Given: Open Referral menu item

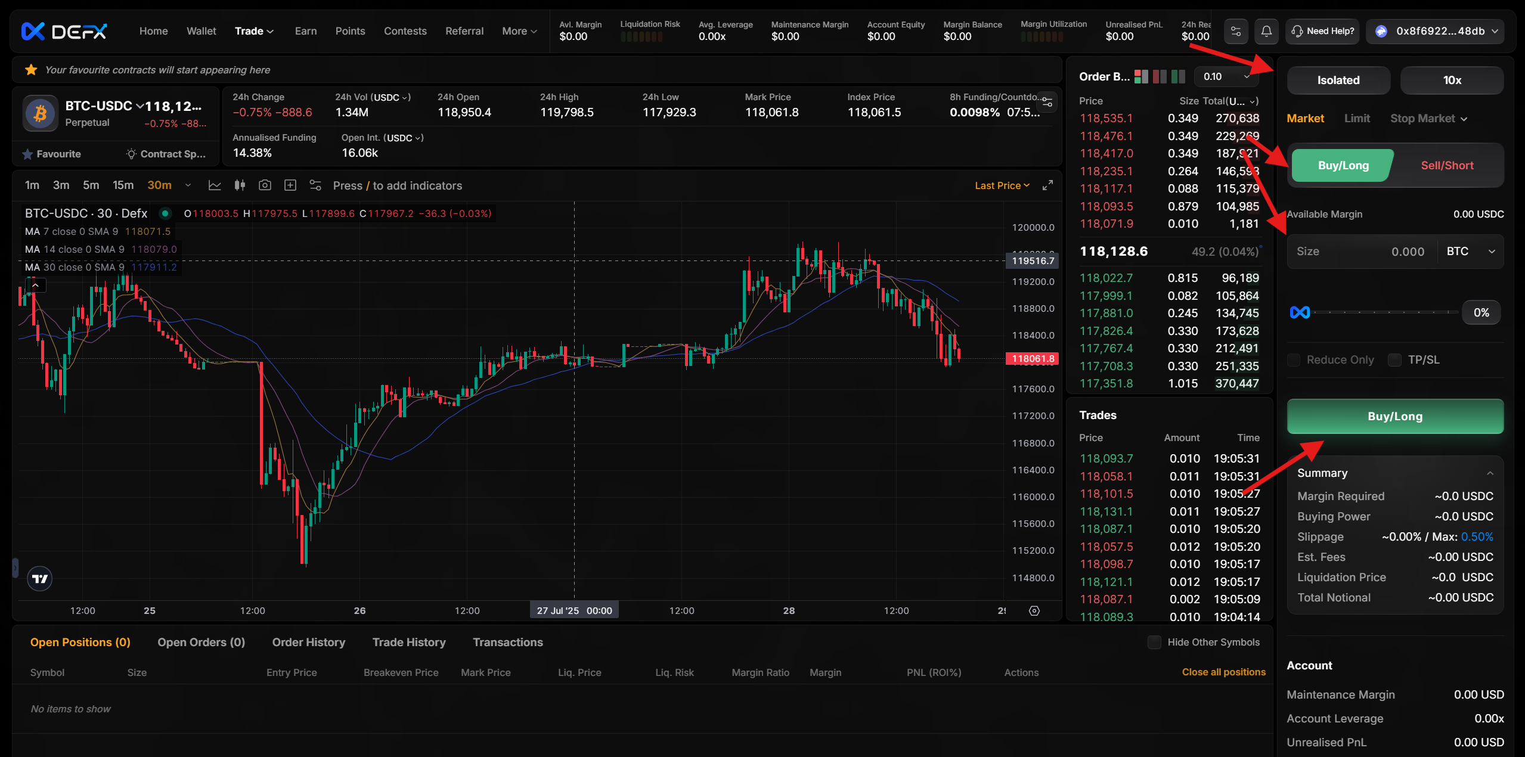Looking at the screenshot, I should (x=464, y=31).
